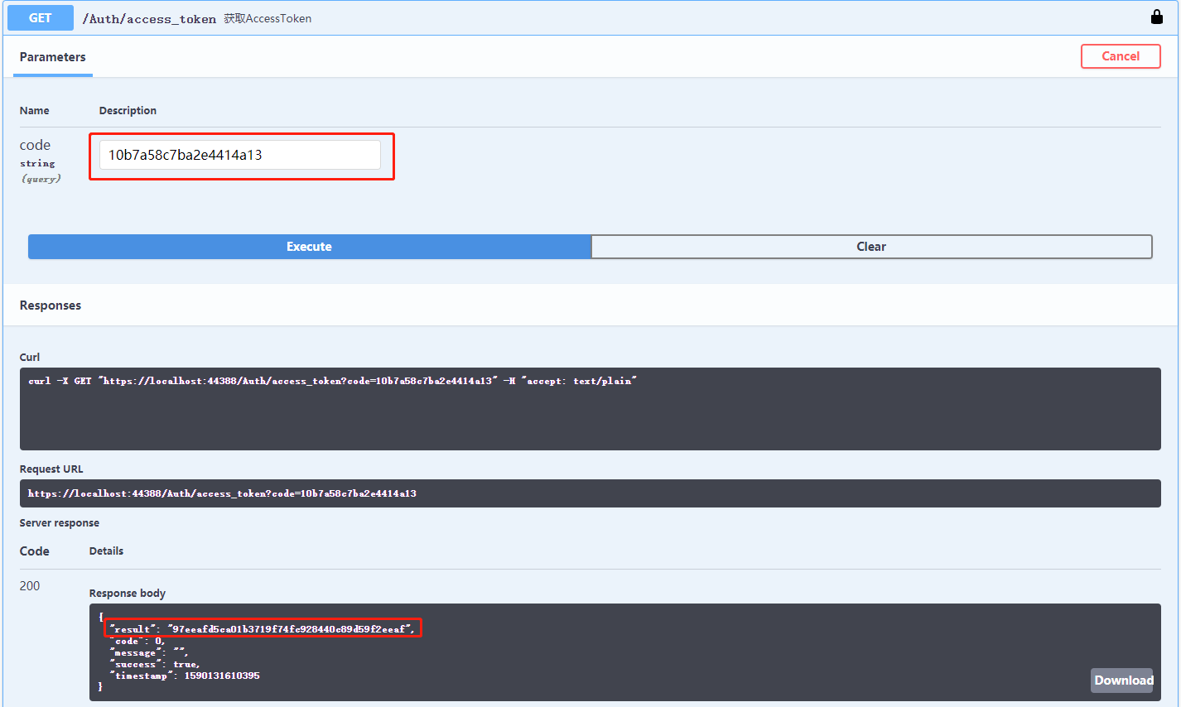This screenshot has height=707, width=1181.
Task: Click the GET method badge
Action: coord(41,18)
